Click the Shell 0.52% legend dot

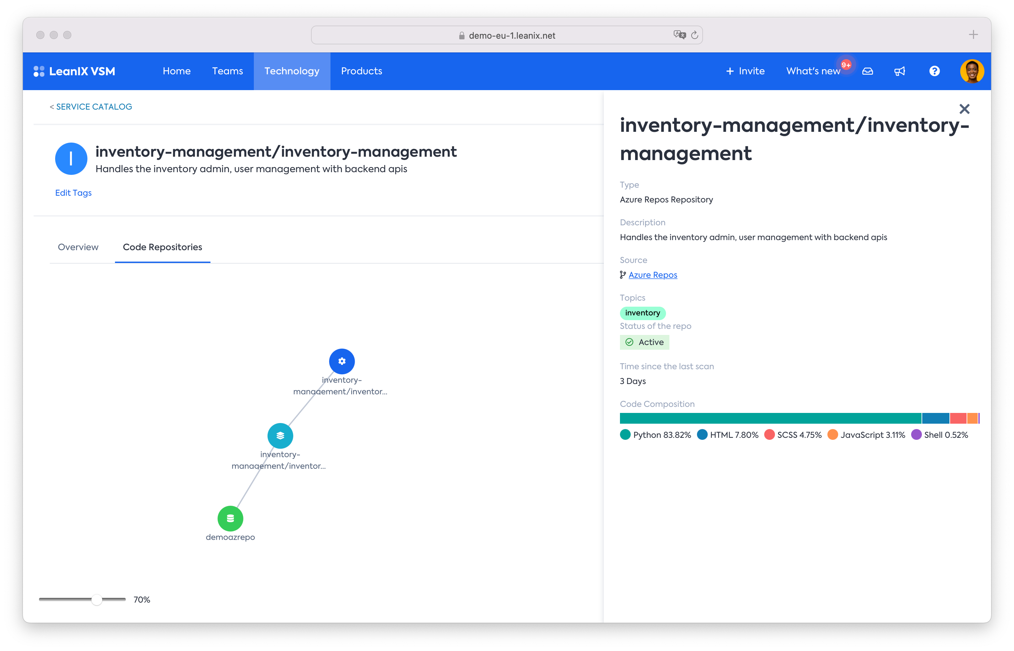coord(916,434)
